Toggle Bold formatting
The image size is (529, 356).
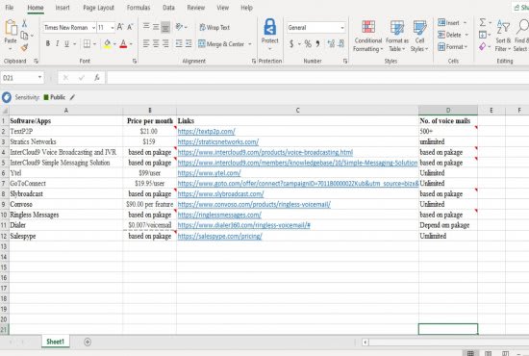pyautogui.click(x=48, y=43)
